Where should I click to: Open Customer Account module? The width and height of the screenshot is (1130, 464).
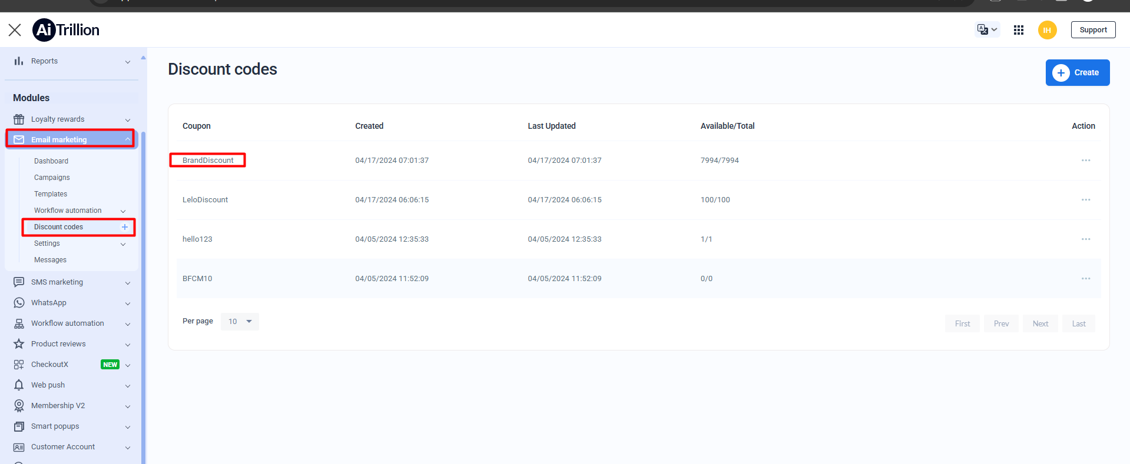(x=62, y=447)
